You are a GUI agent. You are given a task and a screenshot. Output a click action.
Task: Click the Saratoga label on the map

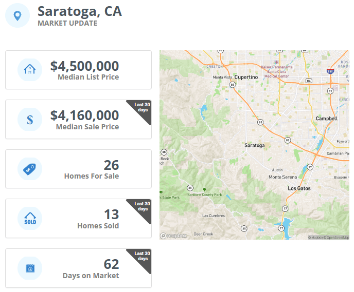[x=254, y=145]
